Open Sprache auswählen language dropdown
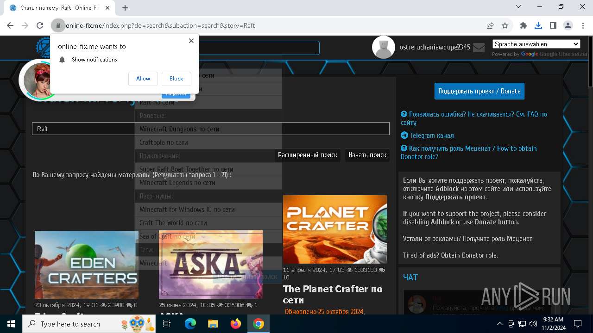Viewport: 593px width, 333px height. click(x=536, y=44)
